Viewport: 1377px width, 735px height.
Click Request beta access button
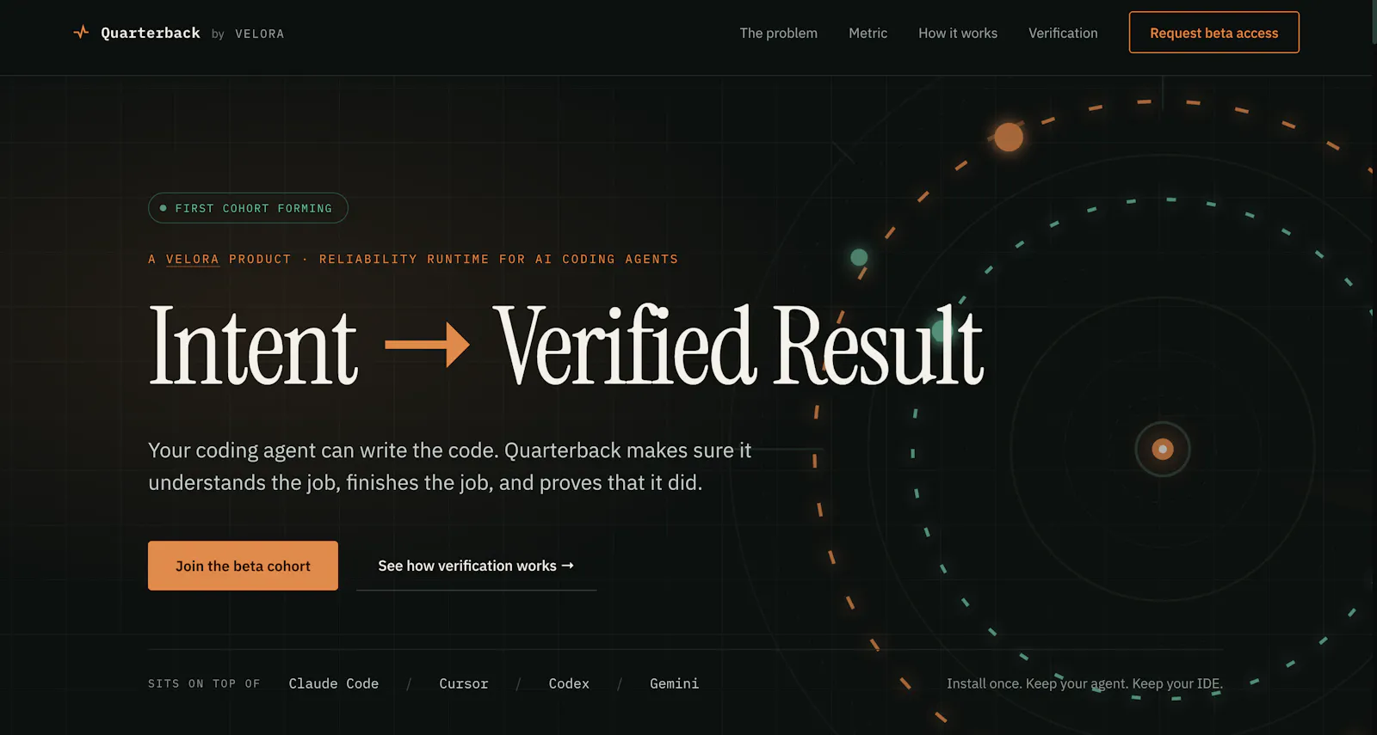1213,33
